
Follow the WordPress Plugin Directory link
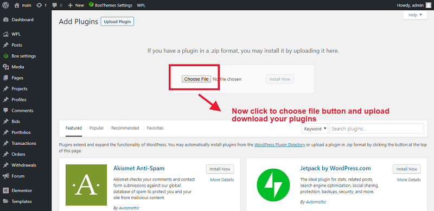pyautogui.click(x=280, y=144)
